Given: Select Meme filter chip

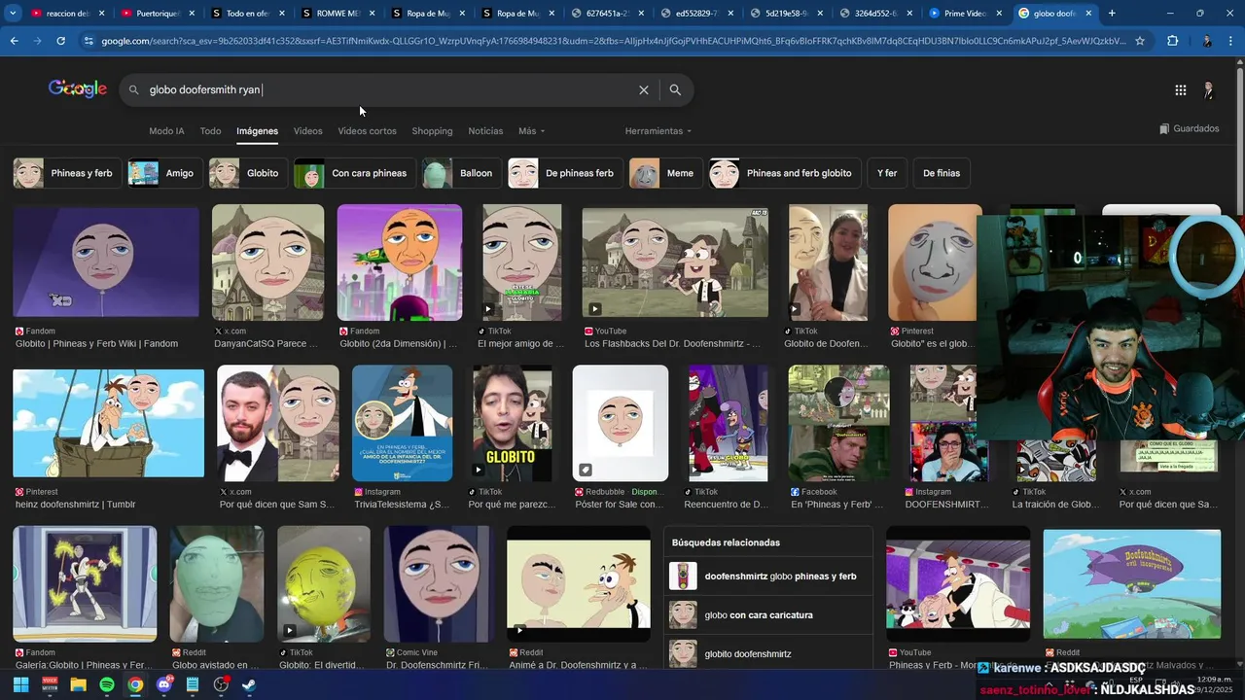Looking at the screenshot, I should coord(666,173).
